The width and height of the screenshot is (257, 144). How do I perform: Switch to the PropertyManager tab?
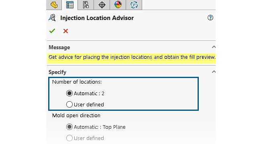[69, 5]
